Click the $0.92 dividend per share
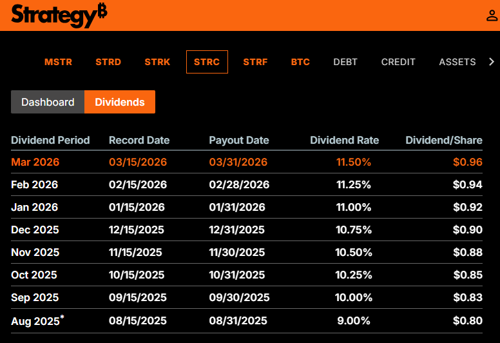 click(x=468, y=207)
